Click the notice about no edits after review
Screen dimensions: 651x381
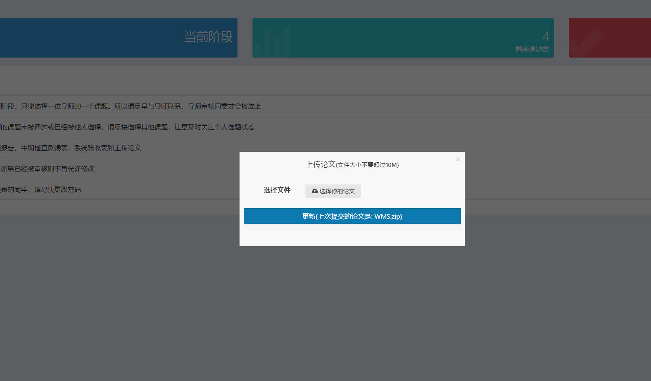tap(47, 169)
